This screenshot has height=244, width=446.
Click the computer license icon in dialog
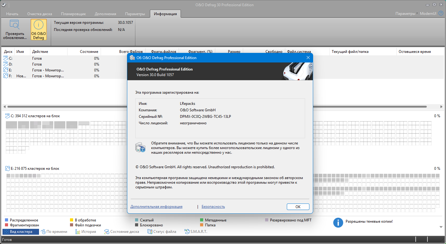tap(140, 147)
